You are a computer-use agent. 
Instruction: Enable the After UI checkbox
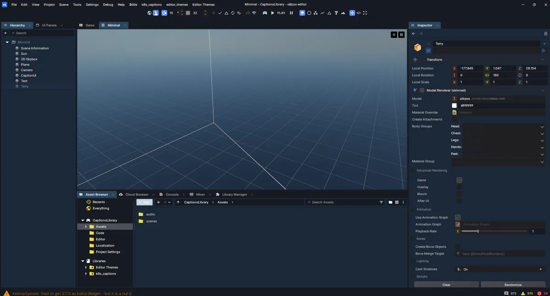coord(459,201)
